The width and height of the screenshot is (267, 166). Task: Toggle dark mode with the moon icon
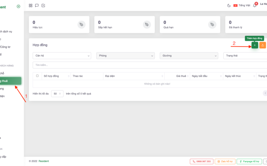[229, 6]
